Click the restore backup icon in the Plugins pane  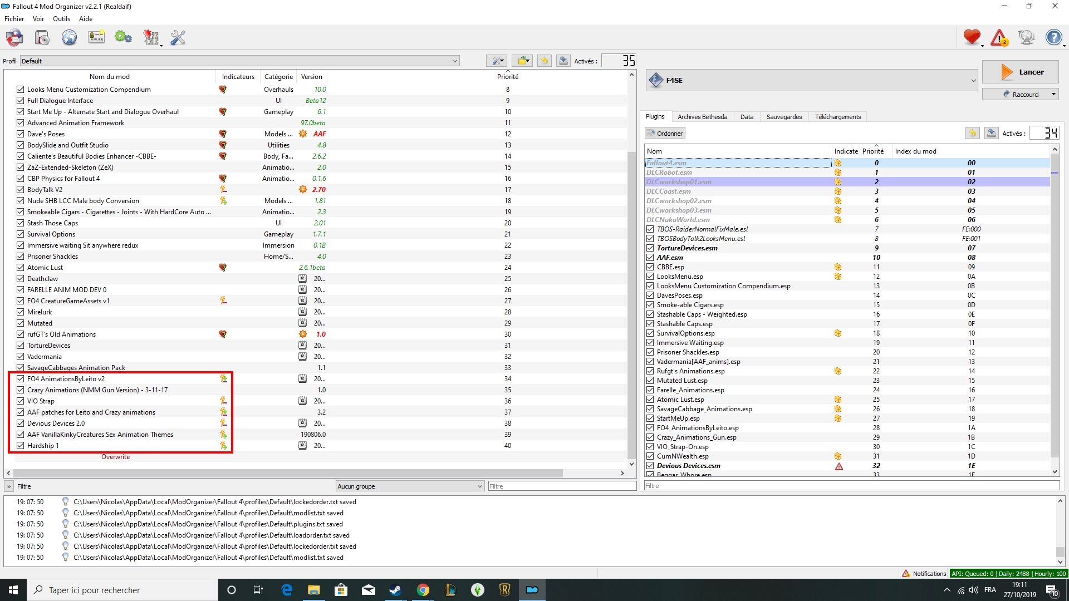tap(972, 133)
